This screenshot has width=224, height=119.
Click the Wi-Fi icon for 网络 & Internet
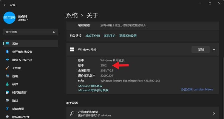point(7,60)
